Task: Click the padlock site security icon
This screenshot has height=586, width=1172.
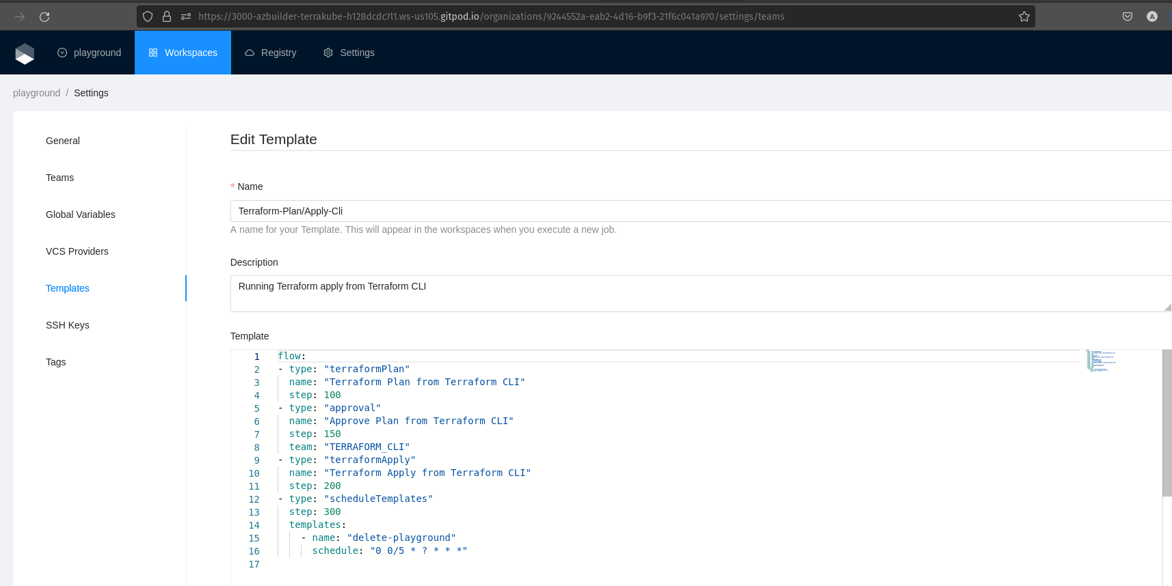Action: pos(166,16)
